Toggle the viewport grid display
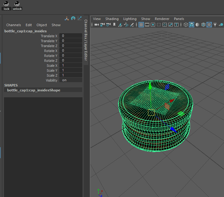Screen dimensions: 224x197 (141, 25)
